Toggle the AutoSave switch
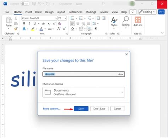The height and width of the screenshot is (138, 168). [x=25, y=4]
